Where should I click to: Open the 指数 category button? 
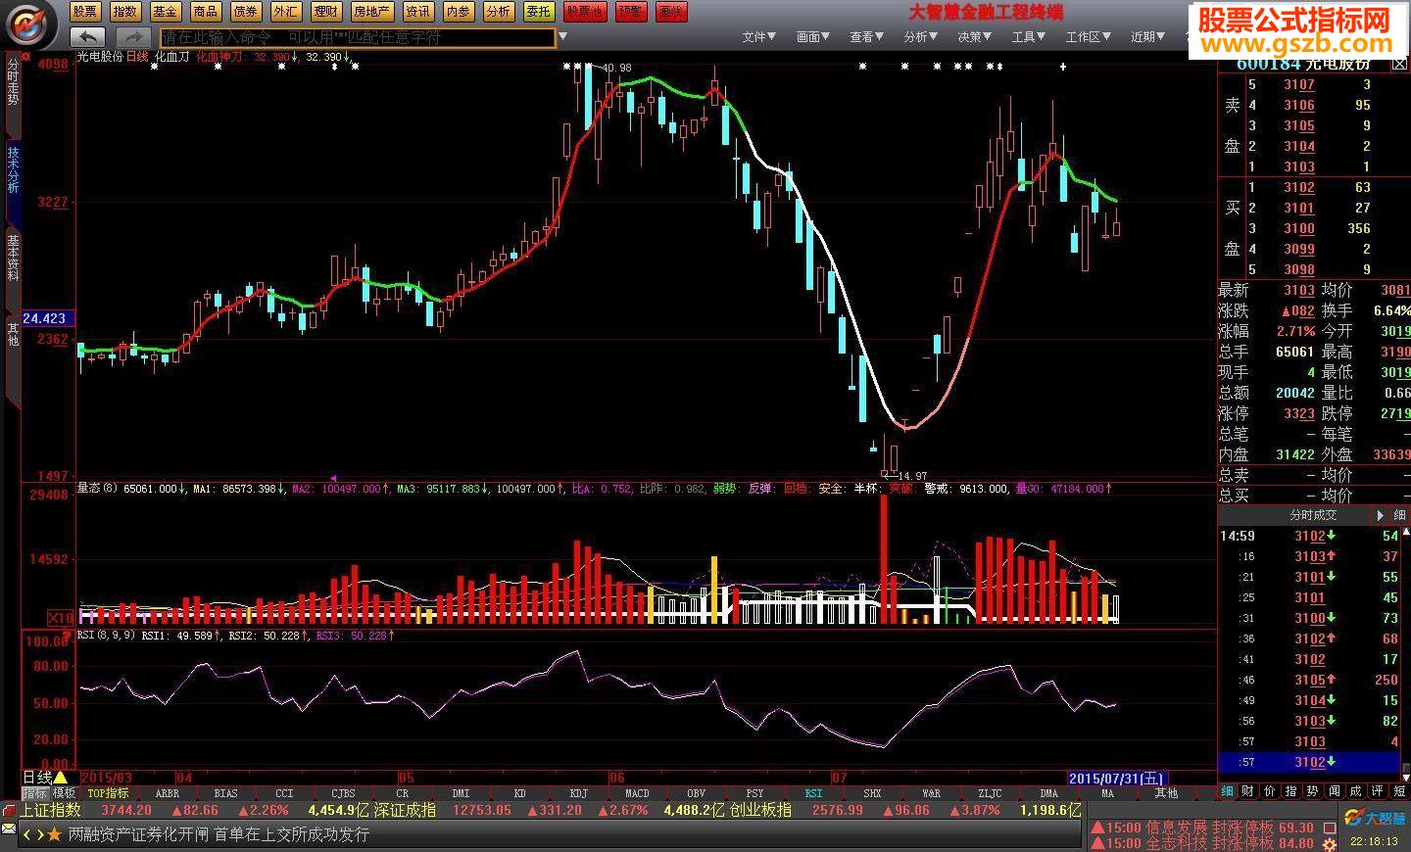(x=124, y=12)
